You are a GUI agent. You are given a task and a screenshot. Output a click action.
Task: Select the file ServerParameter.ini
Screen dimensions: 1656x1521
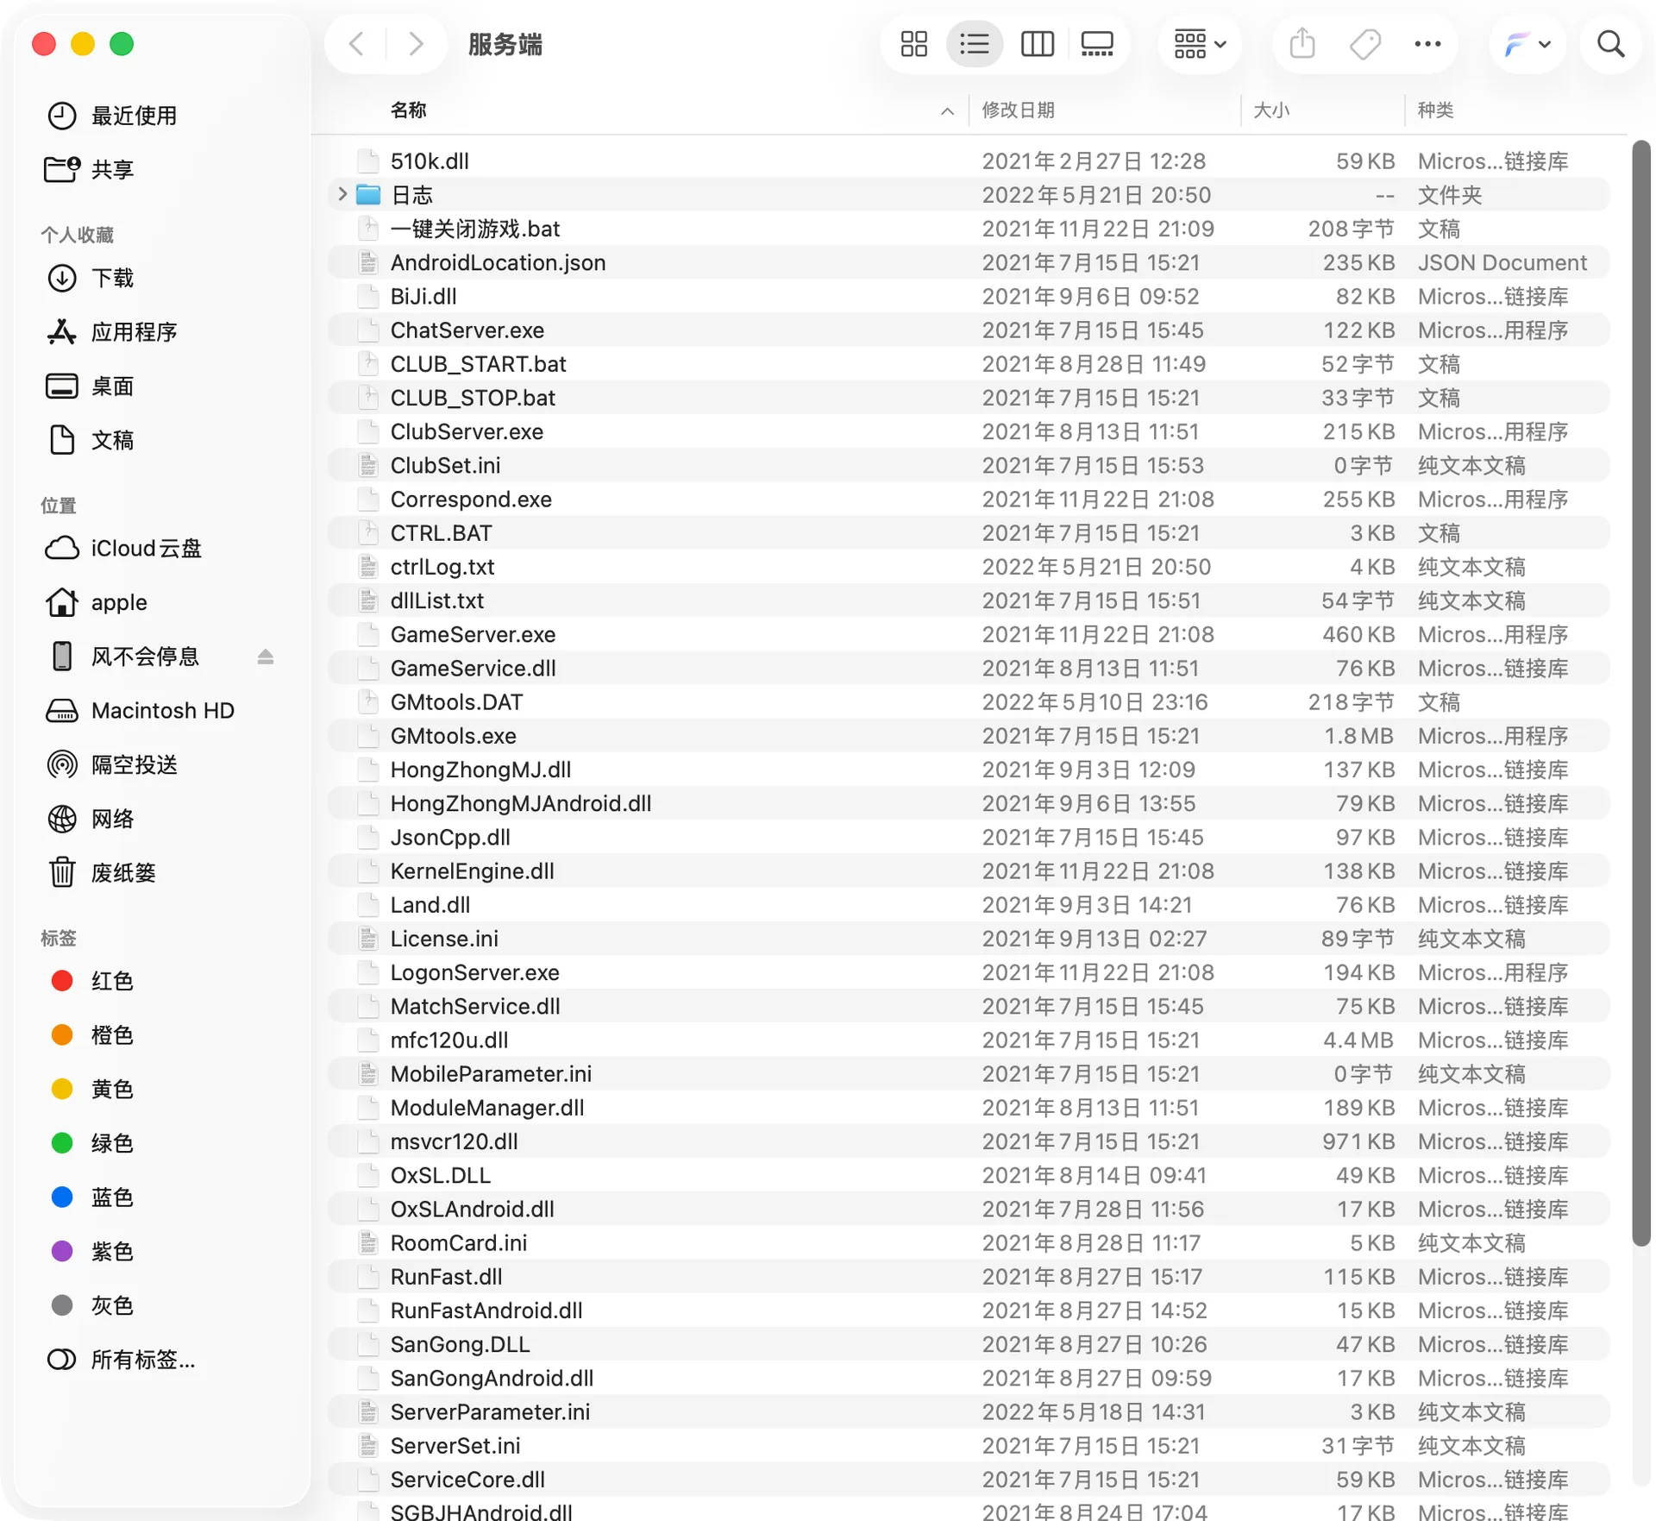tap(968, 1412)
